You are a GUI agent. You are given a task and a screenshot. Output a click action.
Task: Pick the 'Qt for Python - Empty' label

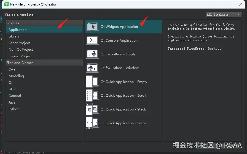click(118, 54)
